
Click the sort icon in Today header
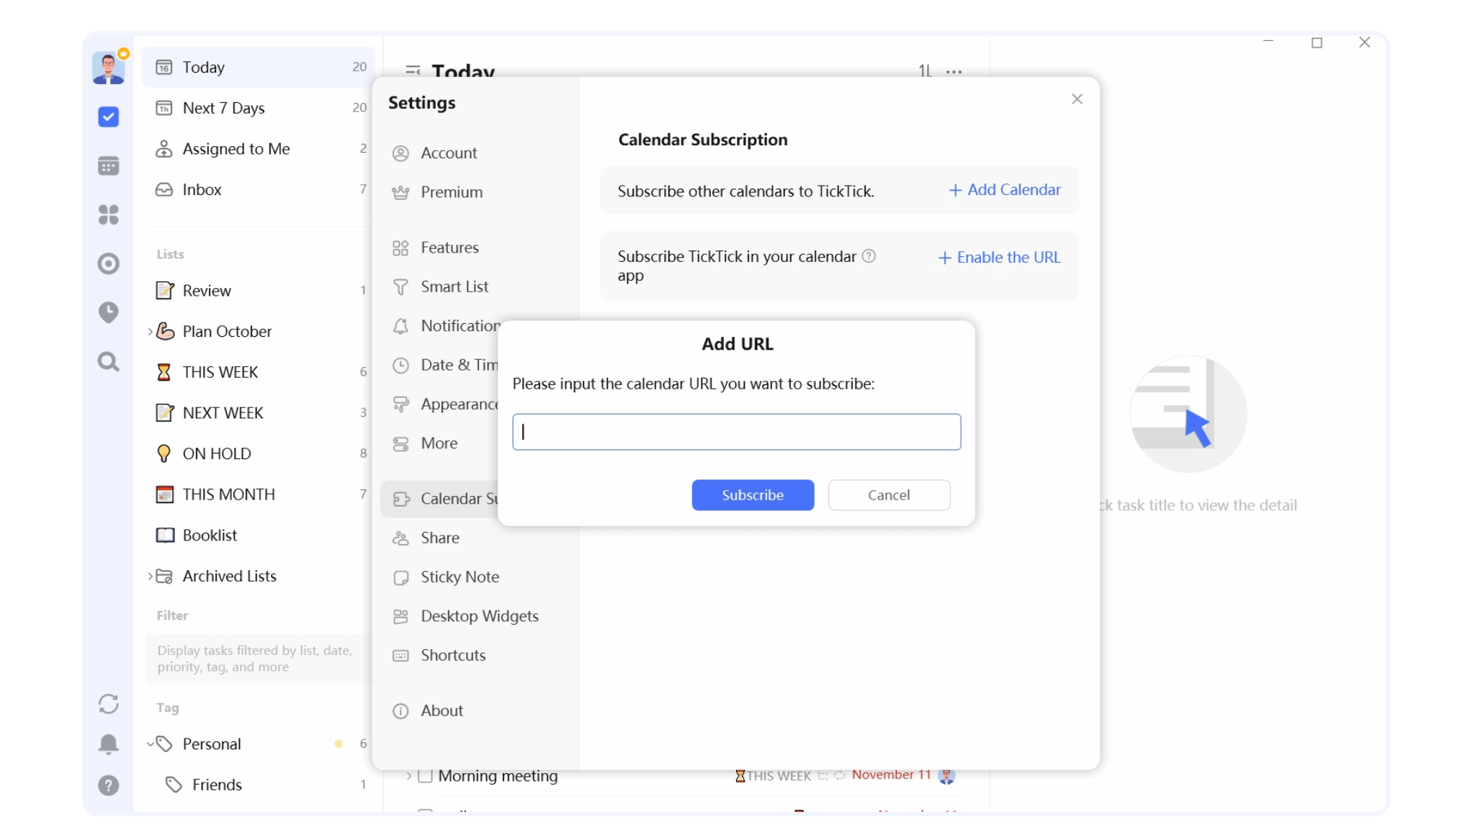coord(925,71)
